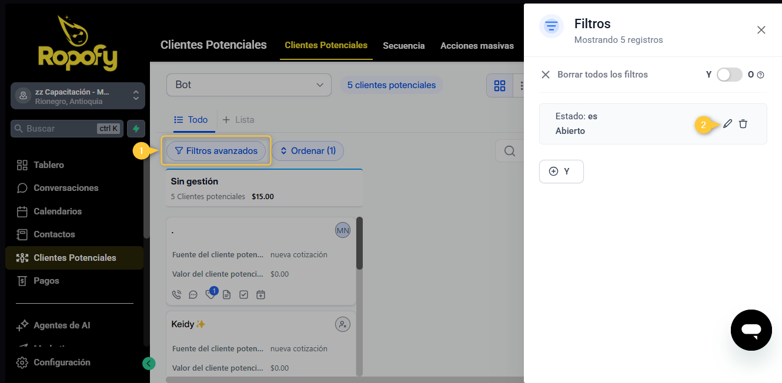Collapse sidebar with green arrow button
782x383 pixels.
point(149,364)
